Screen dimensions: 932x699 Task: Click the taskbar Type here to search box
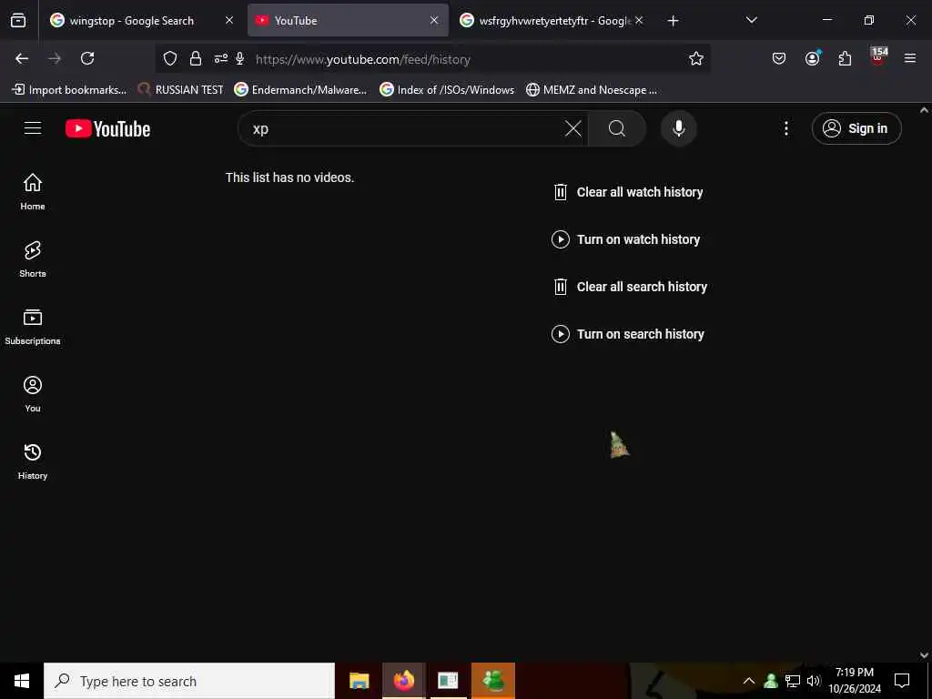tap(189, 681)
